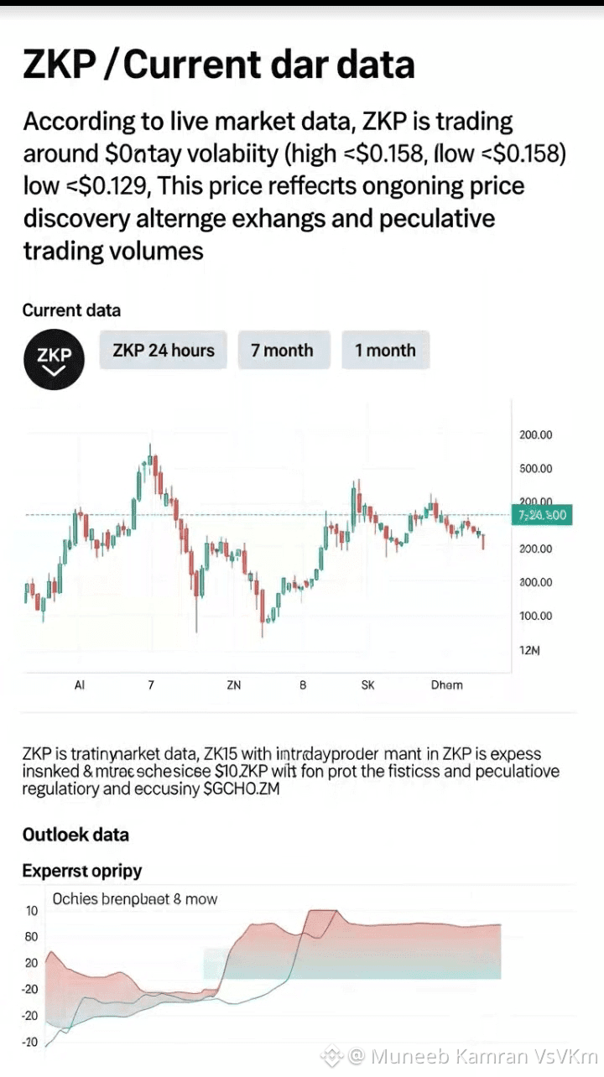Viewport: 604px width, 1077px height.
Task: Switch to the "1 month" range
Action: coord(385,351)
